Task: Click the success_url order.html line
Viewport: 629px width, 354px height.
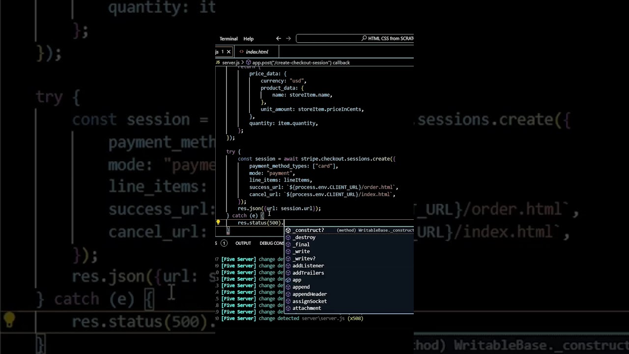Action: tap(324, 187)
